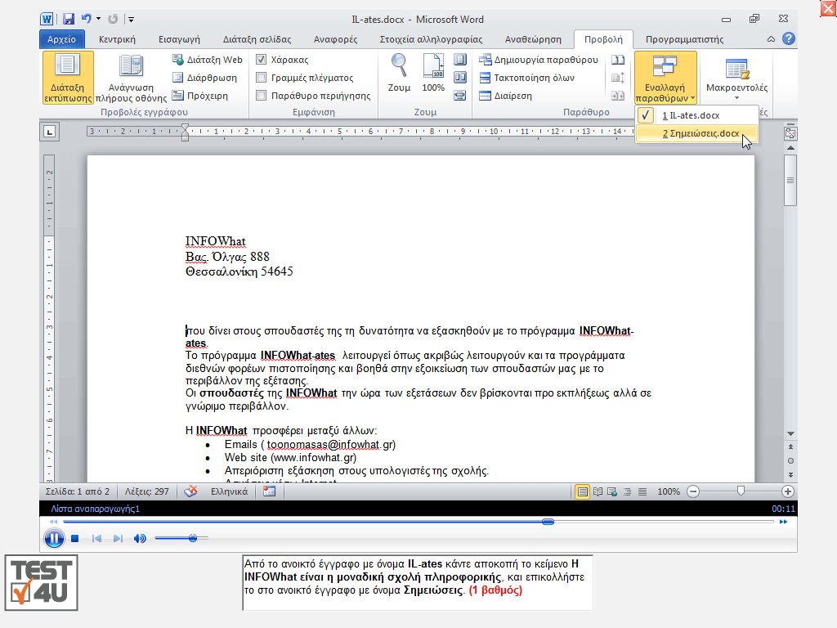The image size is (837, 628).
Task: Open Word Help question mark icon
Action: click(x=789, y=38)
